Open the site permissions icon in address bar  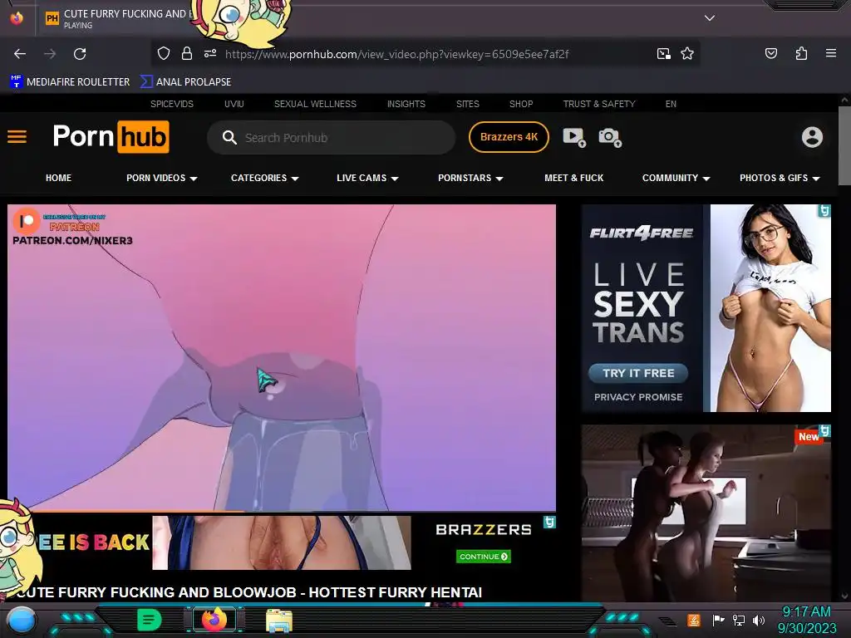210,53
